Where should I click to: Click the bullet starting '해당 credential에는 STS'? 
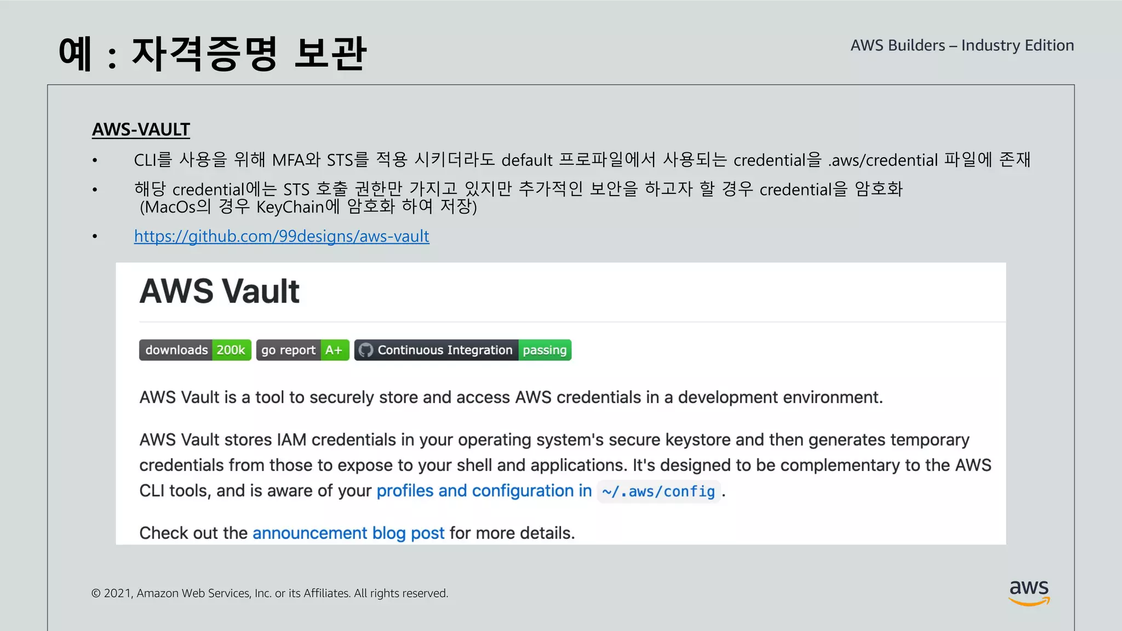point(518,189)
